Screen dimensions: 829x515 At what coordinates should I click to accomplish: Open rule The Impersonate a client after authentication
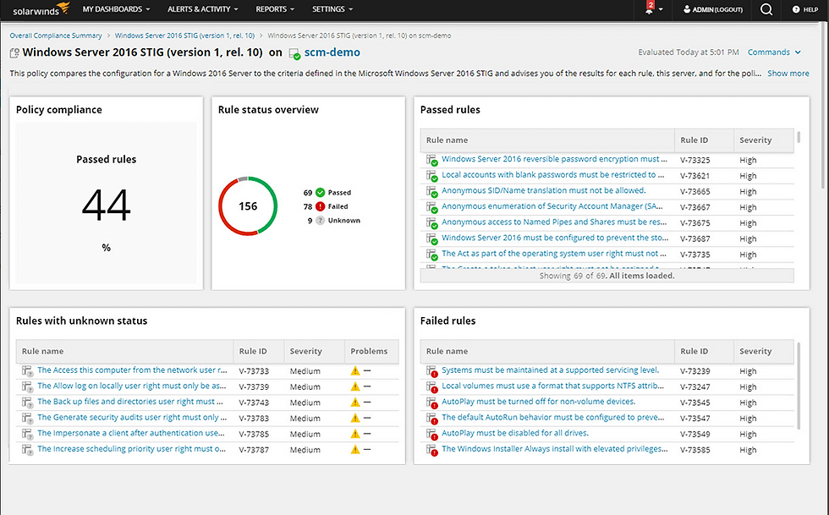[131, 433]
